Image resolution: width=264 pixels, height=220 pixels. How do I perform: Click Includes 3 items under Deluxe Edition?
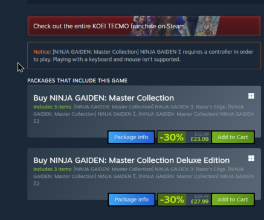point(53,169)
